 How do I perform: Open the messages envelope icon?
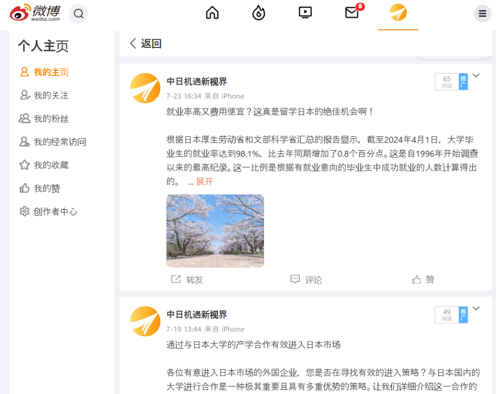click(352, 13)
